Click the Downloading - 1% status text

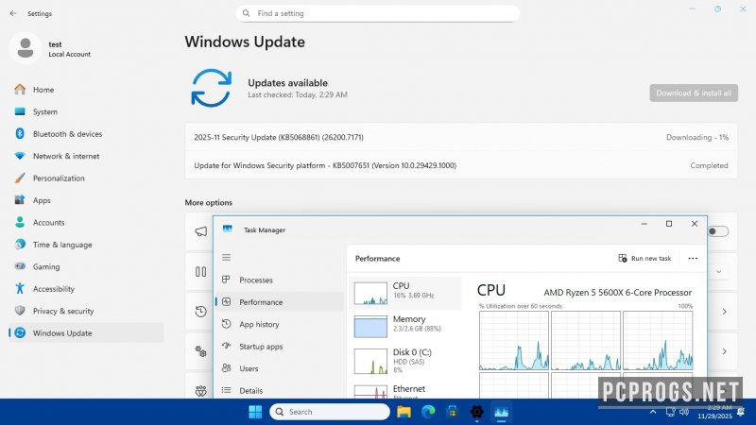(x=697, y=137)
